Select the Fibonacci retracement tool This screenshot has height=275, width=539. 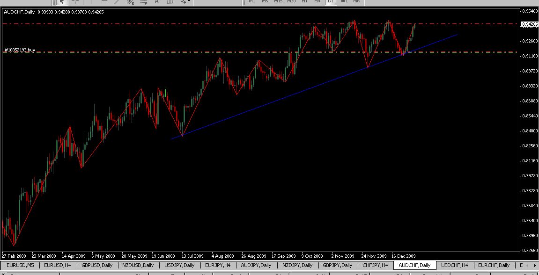click(144, 2)
